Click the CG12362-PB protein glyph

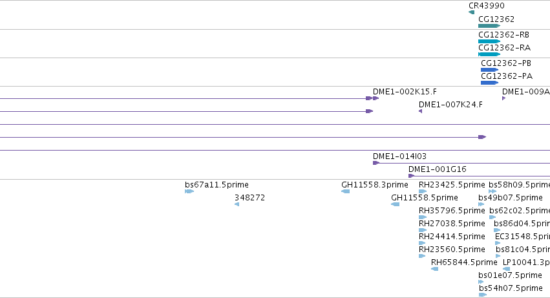click(490, 70)
